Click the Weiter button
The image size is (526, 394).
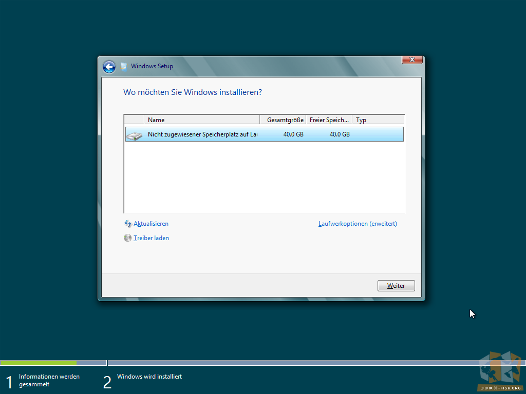[396, 286]
